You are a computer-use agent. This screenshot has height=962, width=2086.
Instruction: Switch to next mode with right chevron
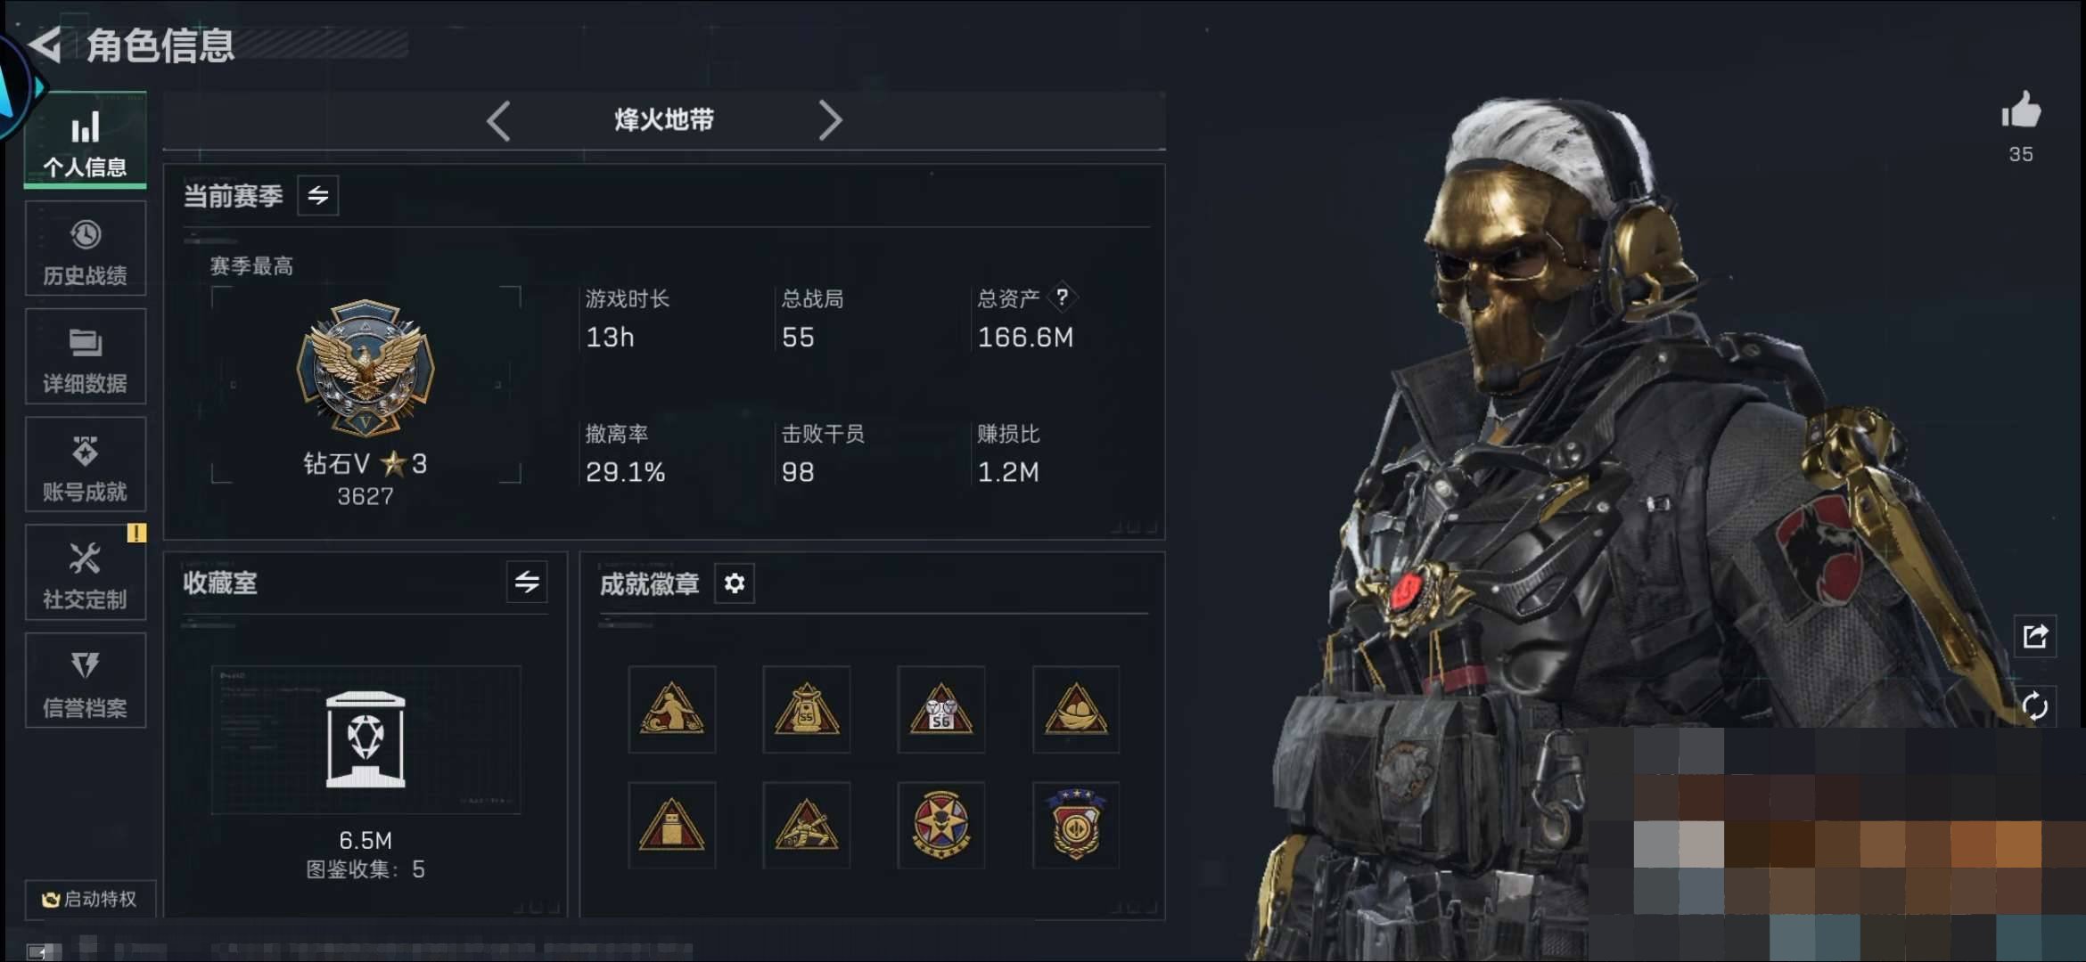click(830, 120)
